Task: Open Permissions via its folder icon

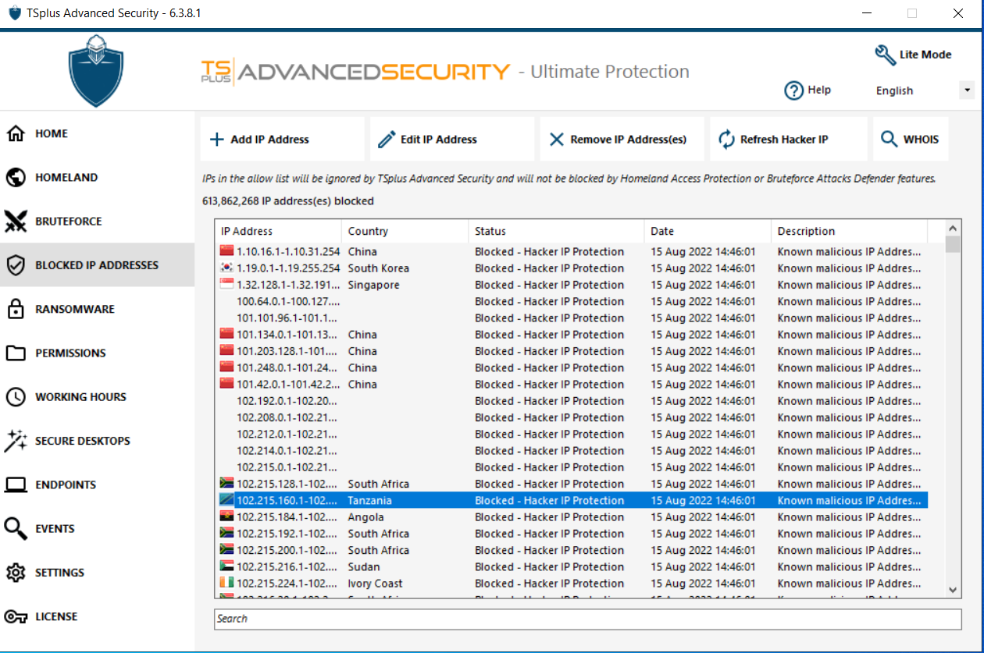Action: (16, 353)
